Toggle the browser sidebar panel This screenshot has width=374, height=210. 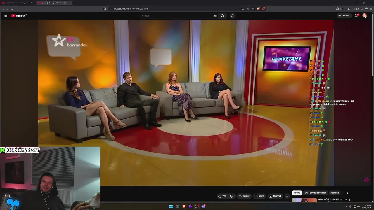(x=353, y=9)
